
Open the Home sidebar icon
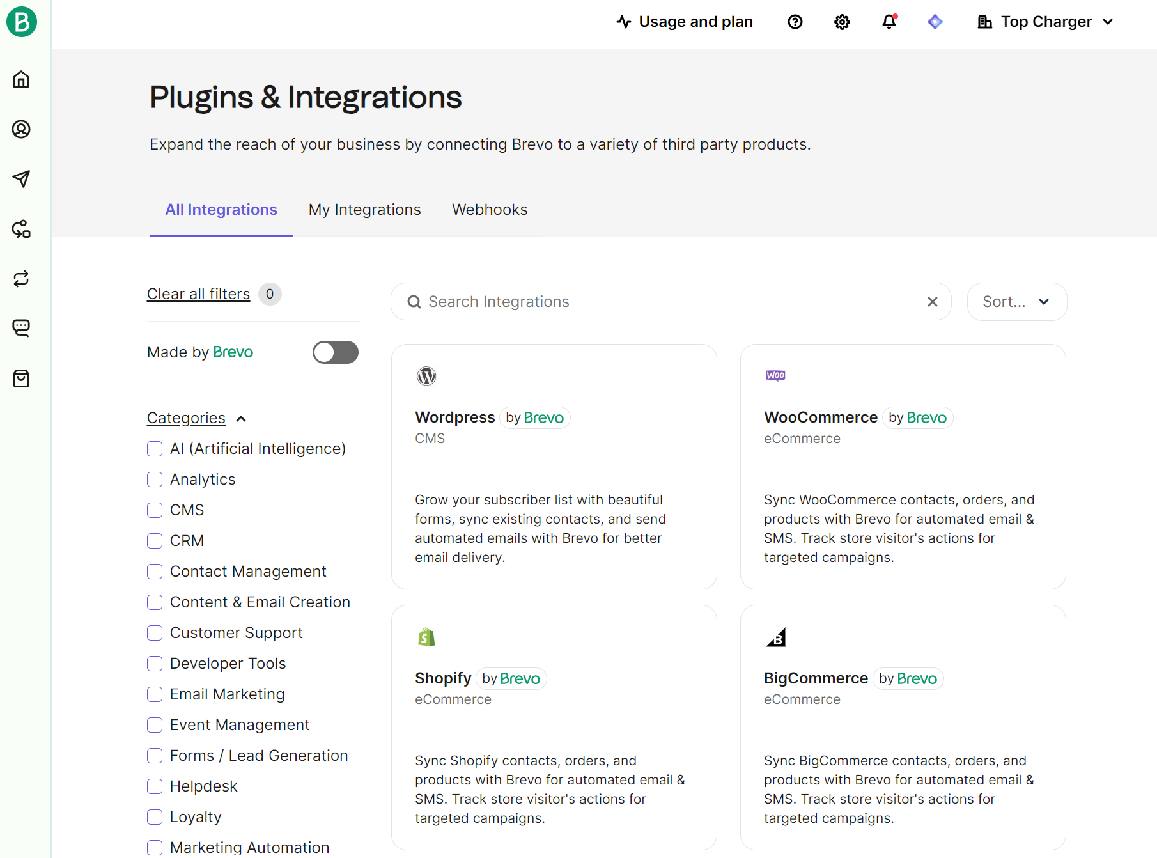[21, 79]
